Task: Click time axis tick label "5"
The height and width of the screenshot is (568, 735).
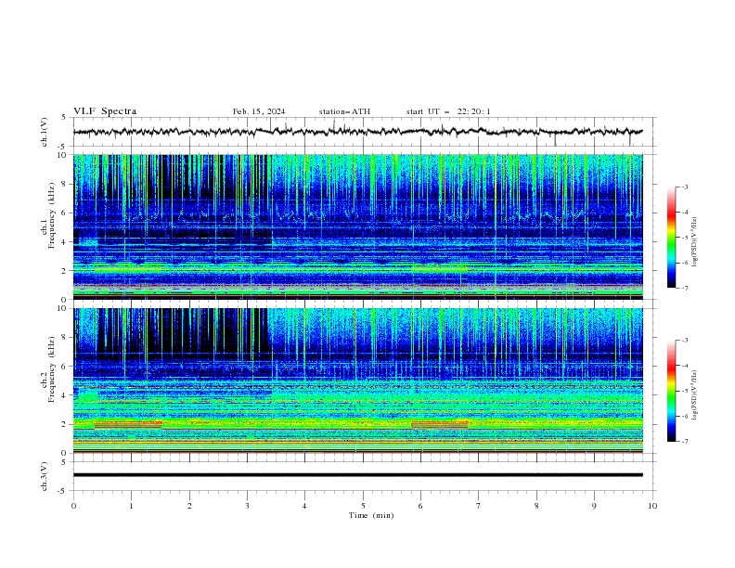Action: click(x=363, y=506)
